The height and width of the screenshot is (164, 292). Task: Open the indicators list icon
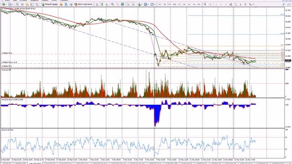tap(139, 4)
